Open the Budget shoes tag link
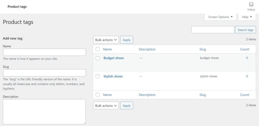The image size is (259, 126). pyautogui.click(x=114, y=58)
